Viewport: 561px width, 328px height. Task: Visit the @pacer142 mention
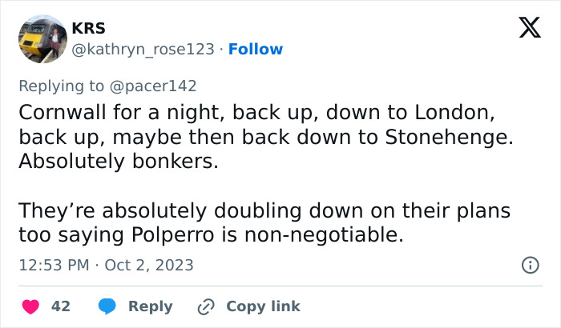[x=151, y=86]
